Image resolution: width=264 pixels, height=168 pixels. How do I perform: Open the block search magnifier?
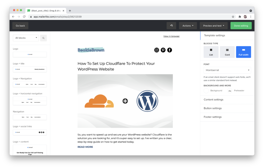tap(43, 38)
